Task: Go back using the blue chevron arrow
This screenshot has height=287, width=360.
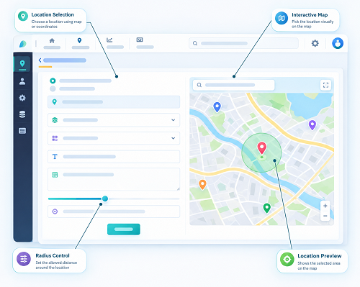Action: pyautogui.click(x=40, y=60)
